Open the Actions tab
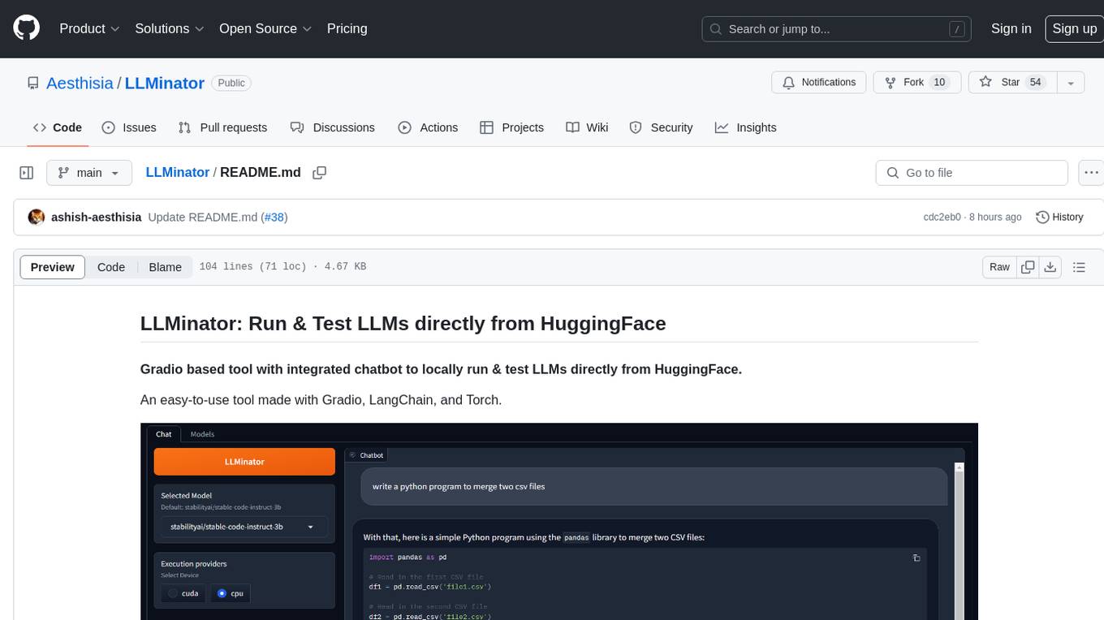 coord(428,127)
